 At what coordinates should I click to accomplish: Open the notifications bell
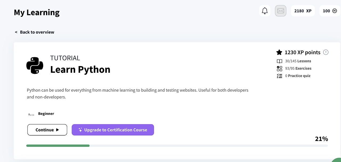click(265, 11)
